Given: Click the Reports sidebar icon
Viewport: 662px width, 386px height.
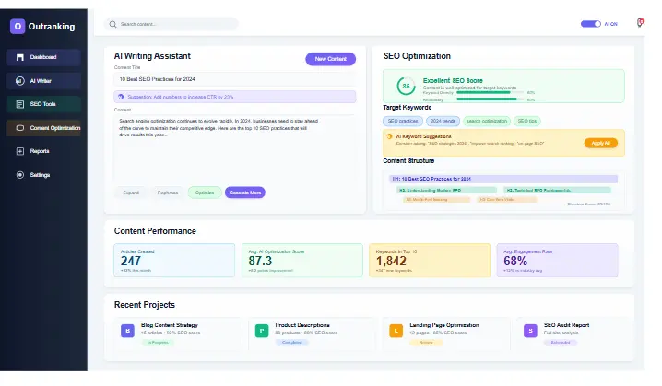Looking at the screenshot, I should click(20, 151).
